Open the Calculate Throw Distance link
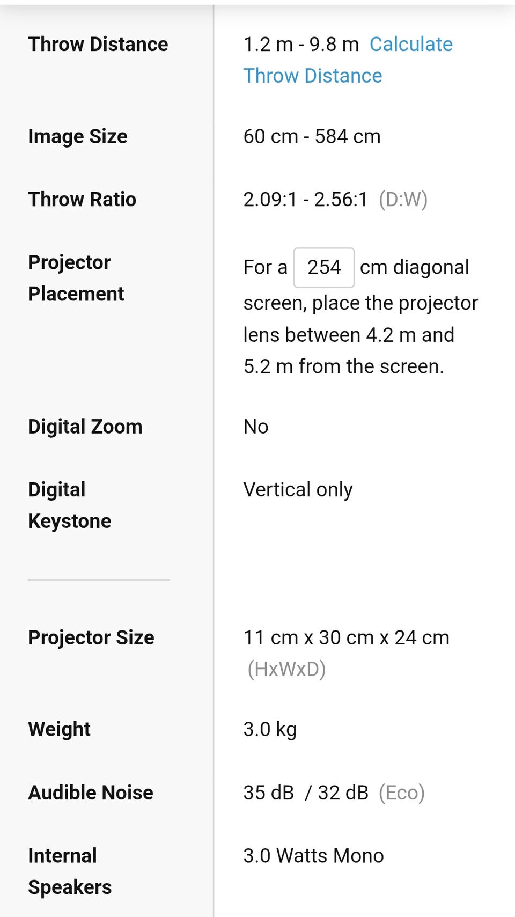This screenshot has height=917, width=515. (348, 60)
